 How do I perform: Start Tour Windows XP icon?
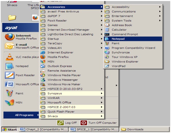point(107,57)
